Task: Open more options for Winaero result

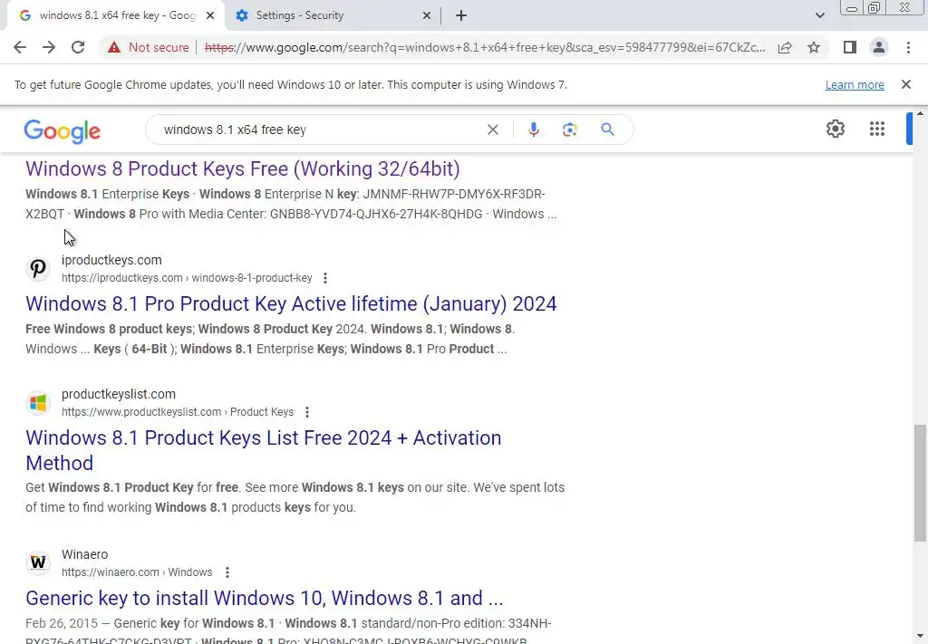Action: [227, 572]
